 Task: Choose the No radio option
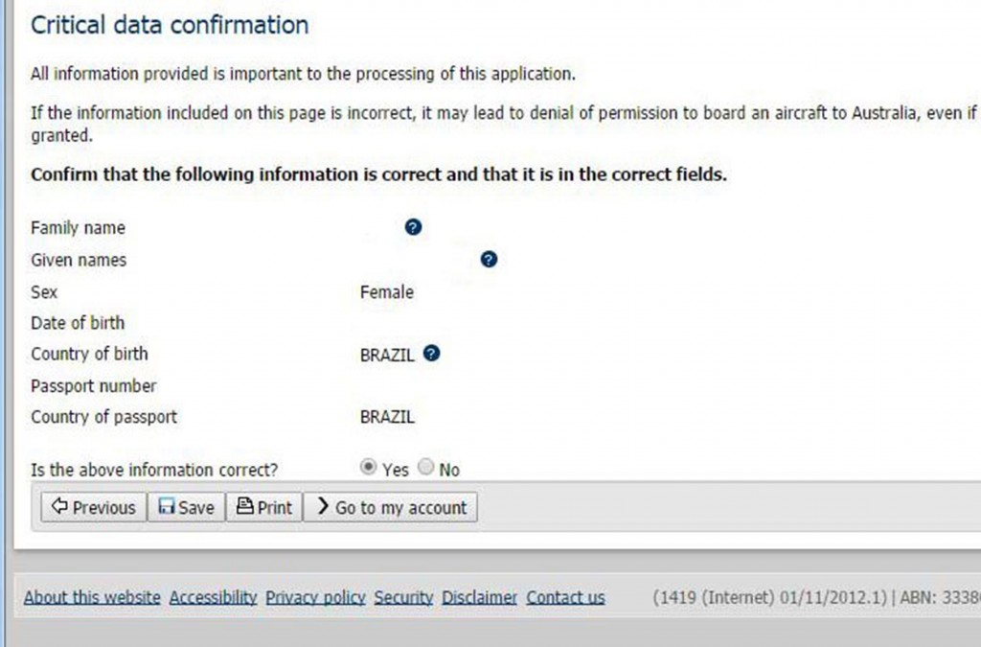point(425,468)
